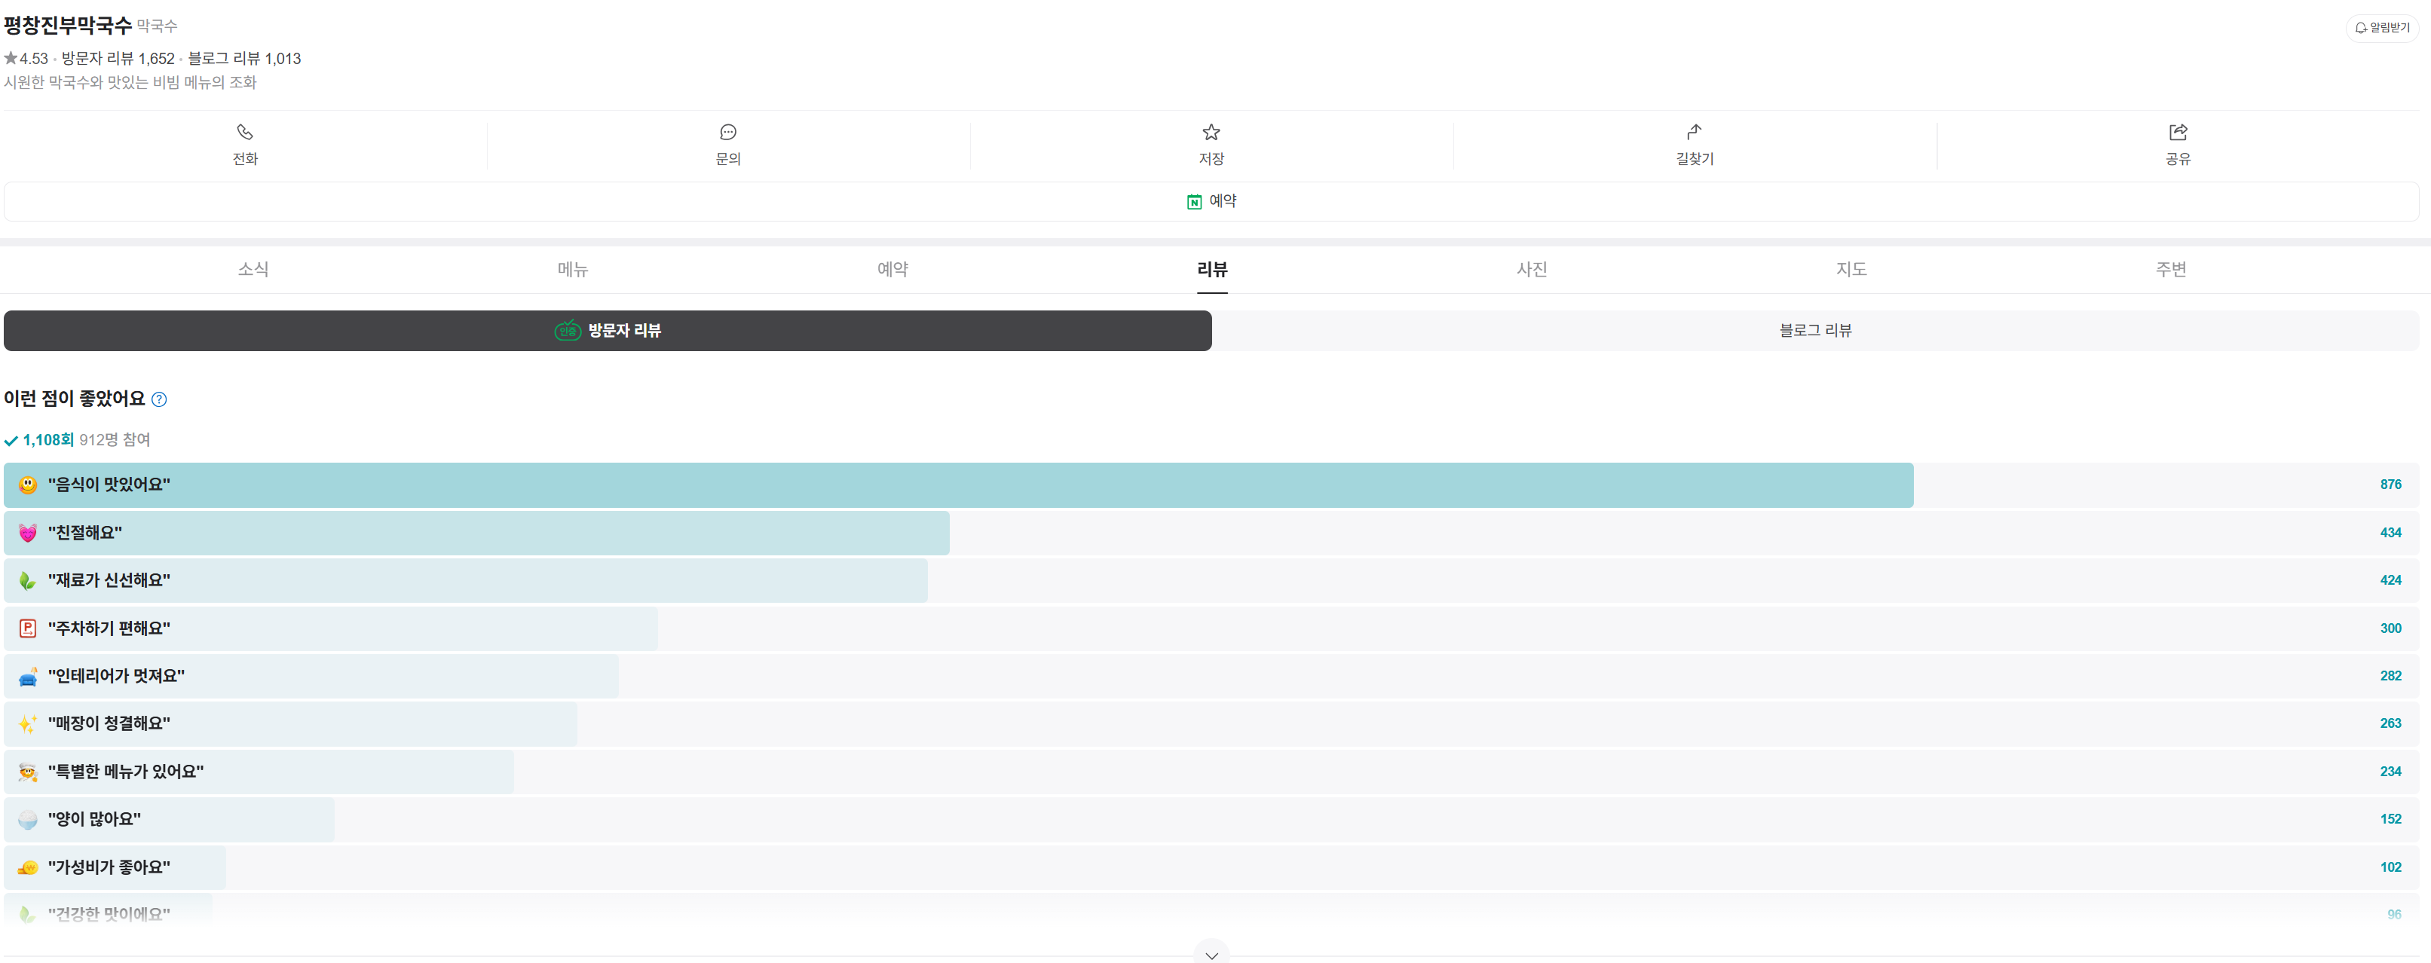Switch to blog reviews (블로그 리뷰)
2431x963 pixels.
[1814, 331]
